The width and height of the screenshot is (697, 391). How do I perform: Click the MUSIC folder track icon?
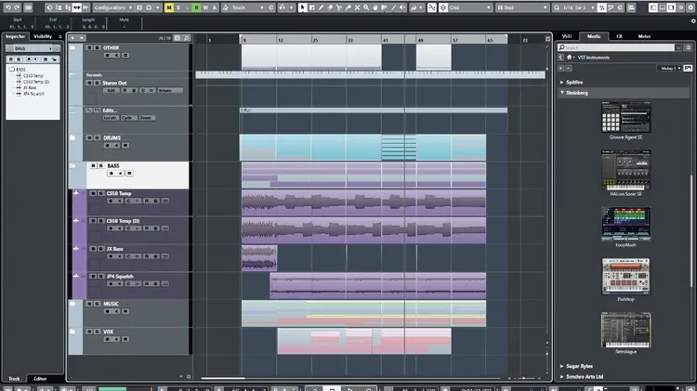pos(73,304)
